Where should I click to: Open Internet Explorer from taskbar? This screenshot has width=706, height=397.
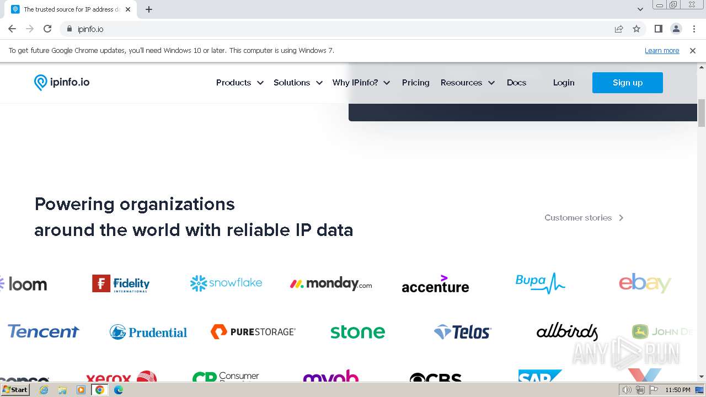pos(44,390)
